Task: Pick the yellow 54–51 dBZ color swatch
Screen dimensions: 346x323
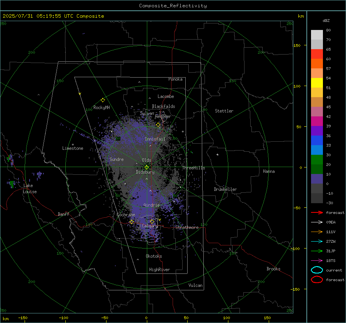Action: 317,83
